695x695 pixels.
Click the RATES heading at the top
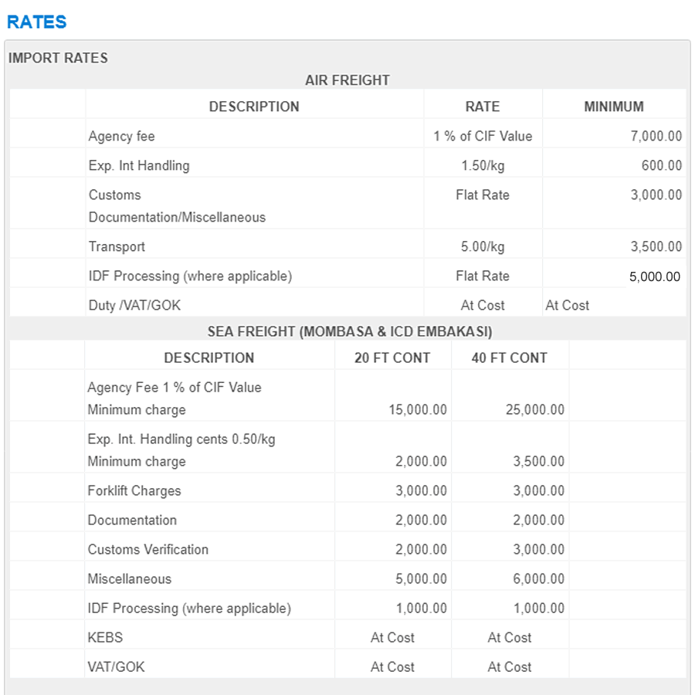36,22
